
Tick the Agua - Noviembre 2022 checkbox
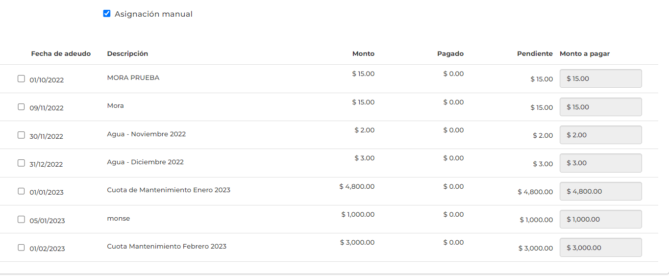tap(21, 135)
